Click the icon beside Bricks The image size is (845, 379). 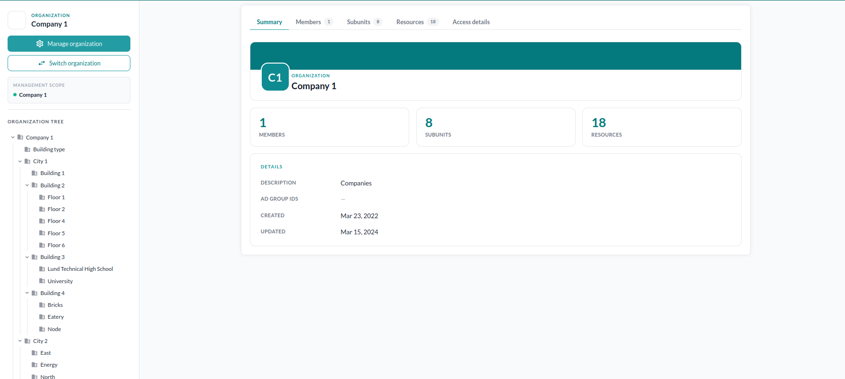pyautogui.click(x=42, y=305)
